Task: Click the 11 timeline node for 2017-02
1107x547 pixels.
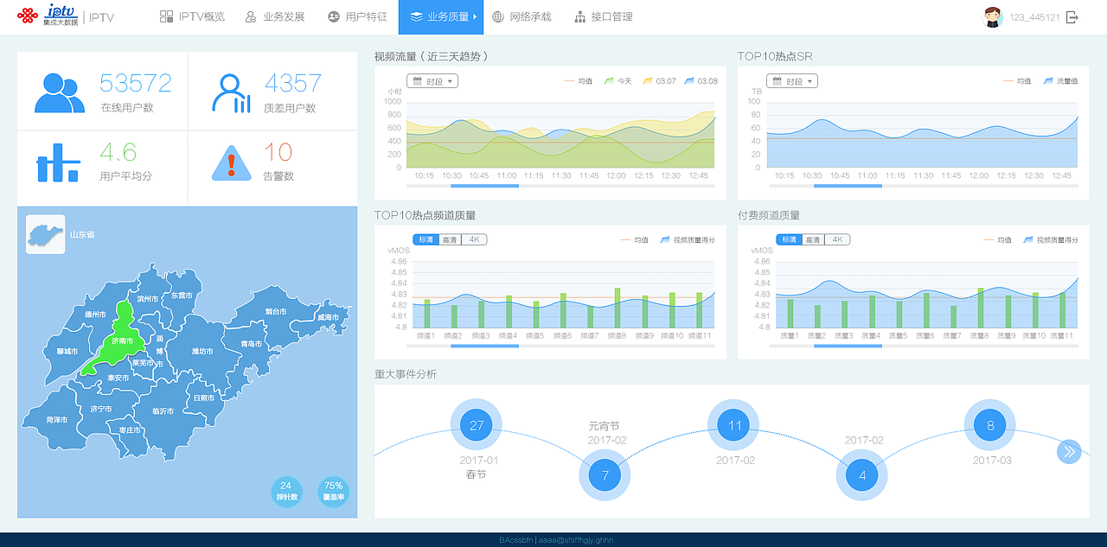Action: 734,425
